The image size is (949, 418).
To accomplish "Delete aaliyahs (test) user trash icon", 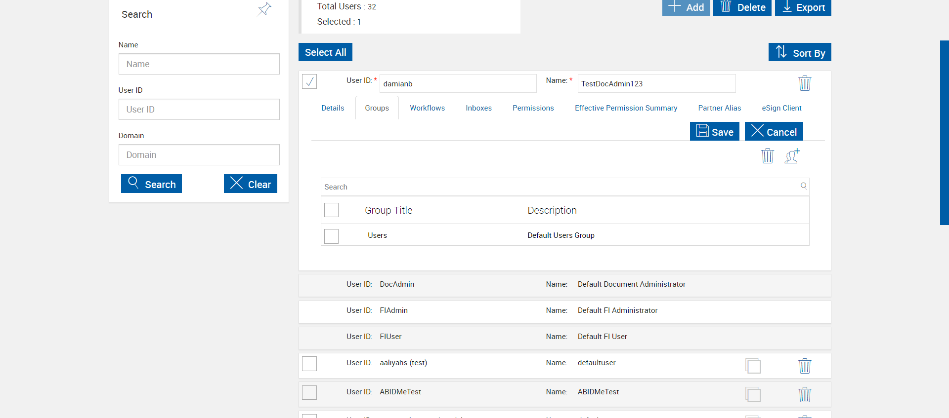I will 805,366.
